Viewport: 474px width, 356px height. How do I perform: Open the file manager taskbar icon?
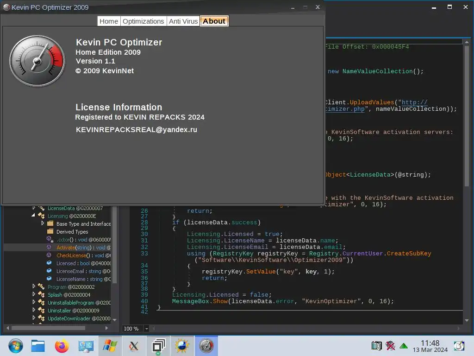click(x=38, y=346)
